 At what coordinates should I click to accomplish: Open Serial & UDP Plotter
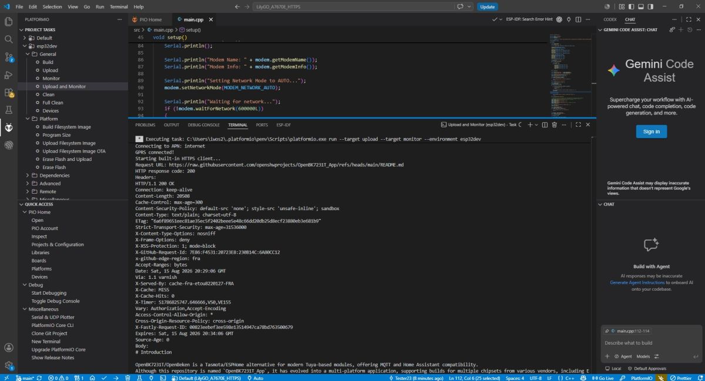pyautogui.click(x=53, y=317)
